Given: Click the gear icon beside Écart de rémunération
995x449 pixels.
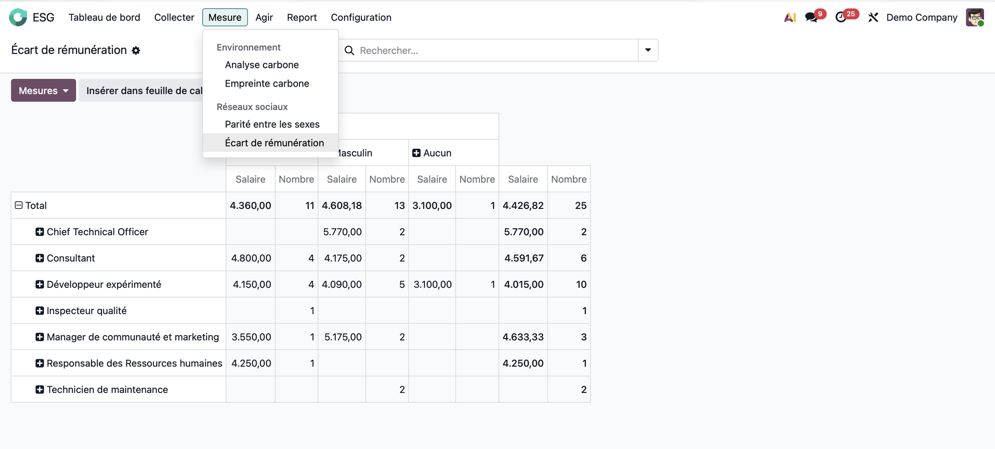Looking at the screenshot, I should point(136,51).
